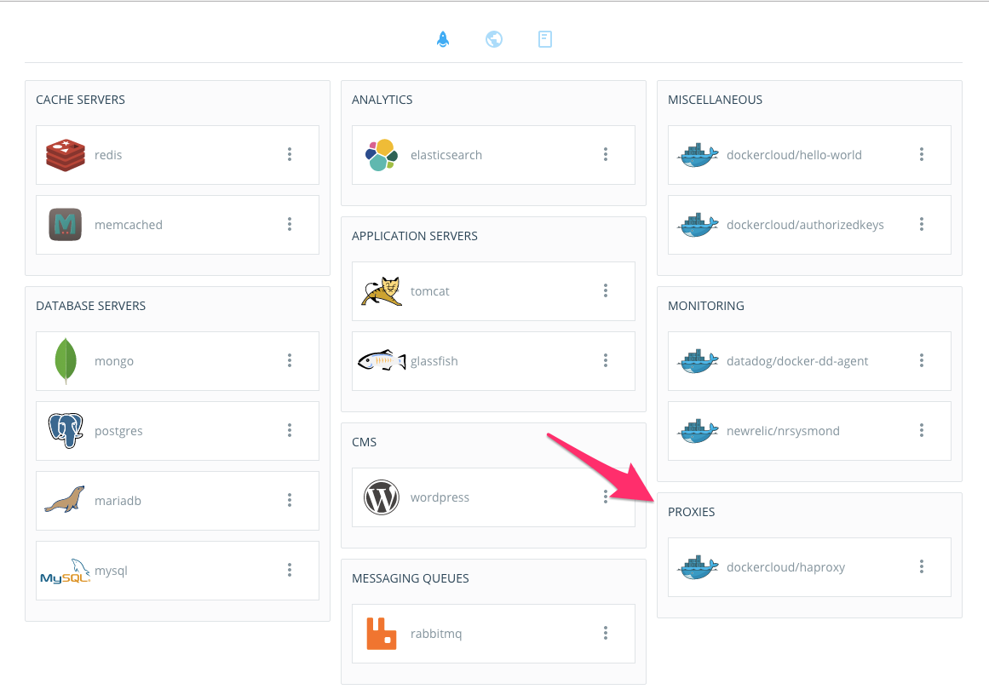Open the memcached options menu
Image resolution: width=989 pixels, height=695 pixels.
click(x=290, y=224)
